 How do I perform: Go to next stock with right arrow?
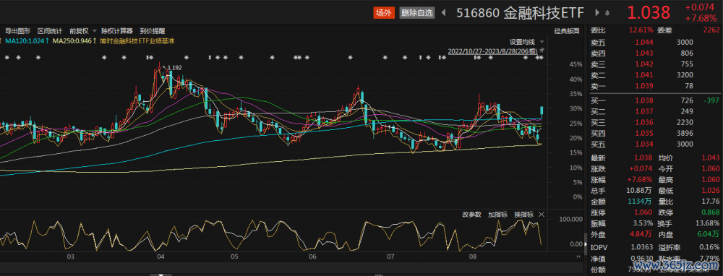coord(598,12)
